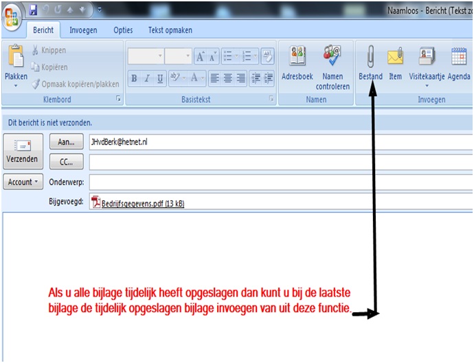The height and width of the screenshot is (363, 474).
Task: Insert an Item with the envelope icon
Action: tap(395, 64)
